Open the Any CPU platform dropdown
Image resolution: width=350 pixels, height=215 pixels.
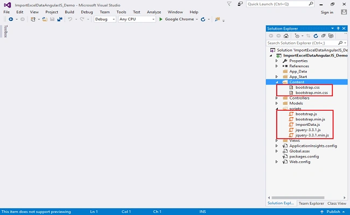pyautogui.click(x=137, y=19)
